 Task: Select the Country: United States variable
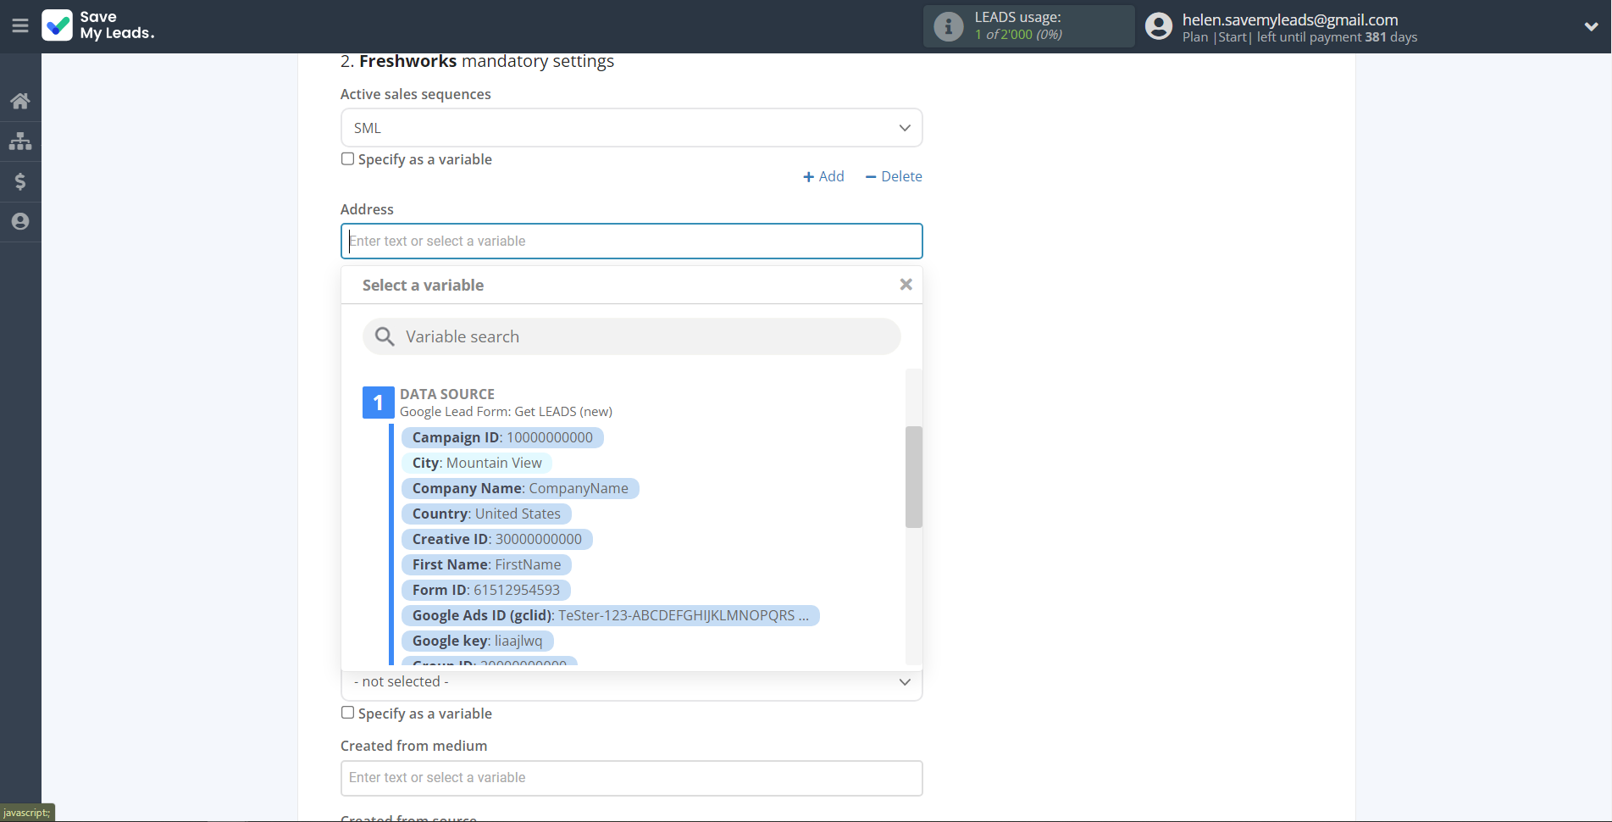tap(486, 514)
